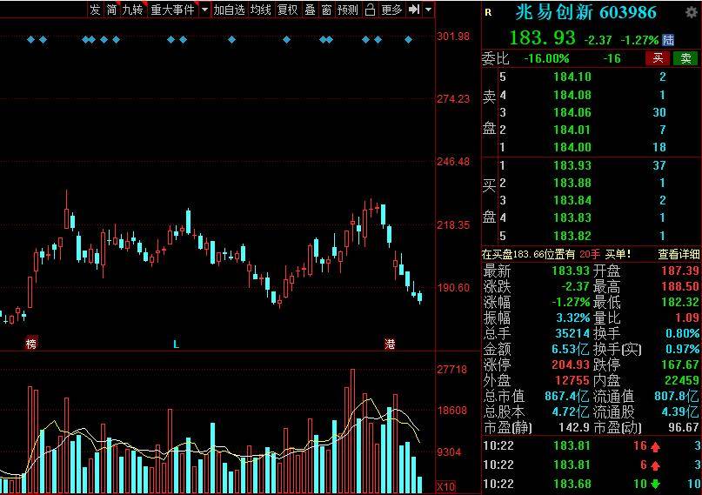Image resolution: width=702 pixels, height=495 pixels.
Task: Open the 九转 indicator
Action: pyautogui.click(x=132, y=10)
